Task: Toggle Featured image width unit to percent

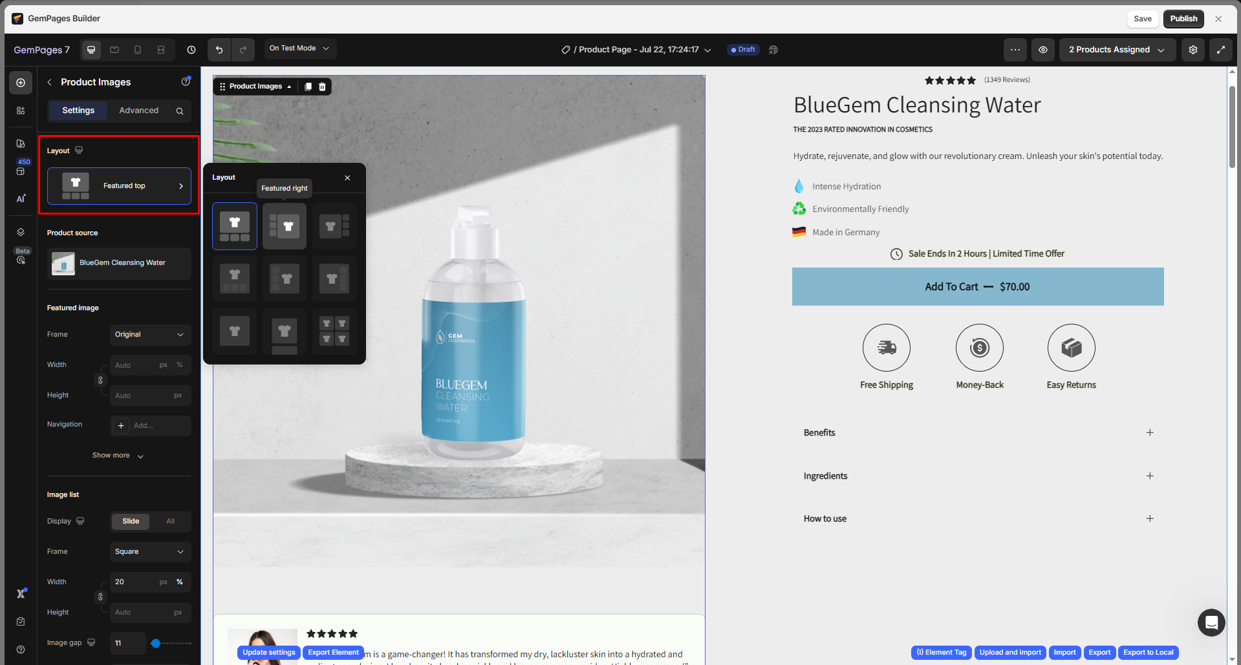Action: (180, 365)
